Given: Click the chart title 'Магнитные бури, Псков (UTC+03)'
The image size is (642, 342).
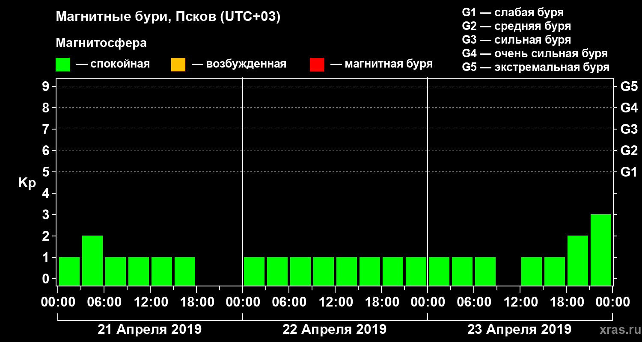Looking at the screenshot, I should (168, 17).
